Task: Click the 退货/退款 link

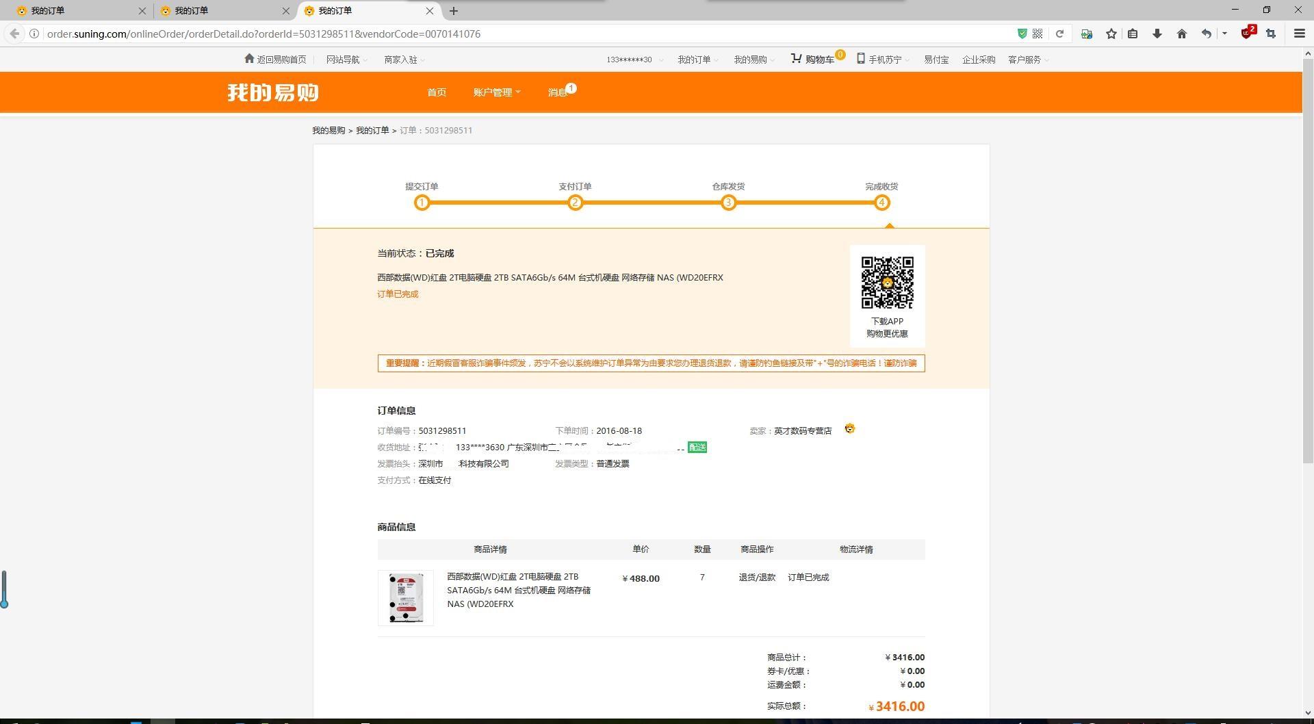Action: (757, 578)
